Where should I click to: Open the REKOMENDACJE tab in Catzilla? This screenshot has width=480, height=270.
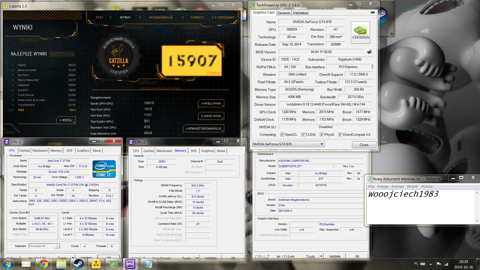161,17
